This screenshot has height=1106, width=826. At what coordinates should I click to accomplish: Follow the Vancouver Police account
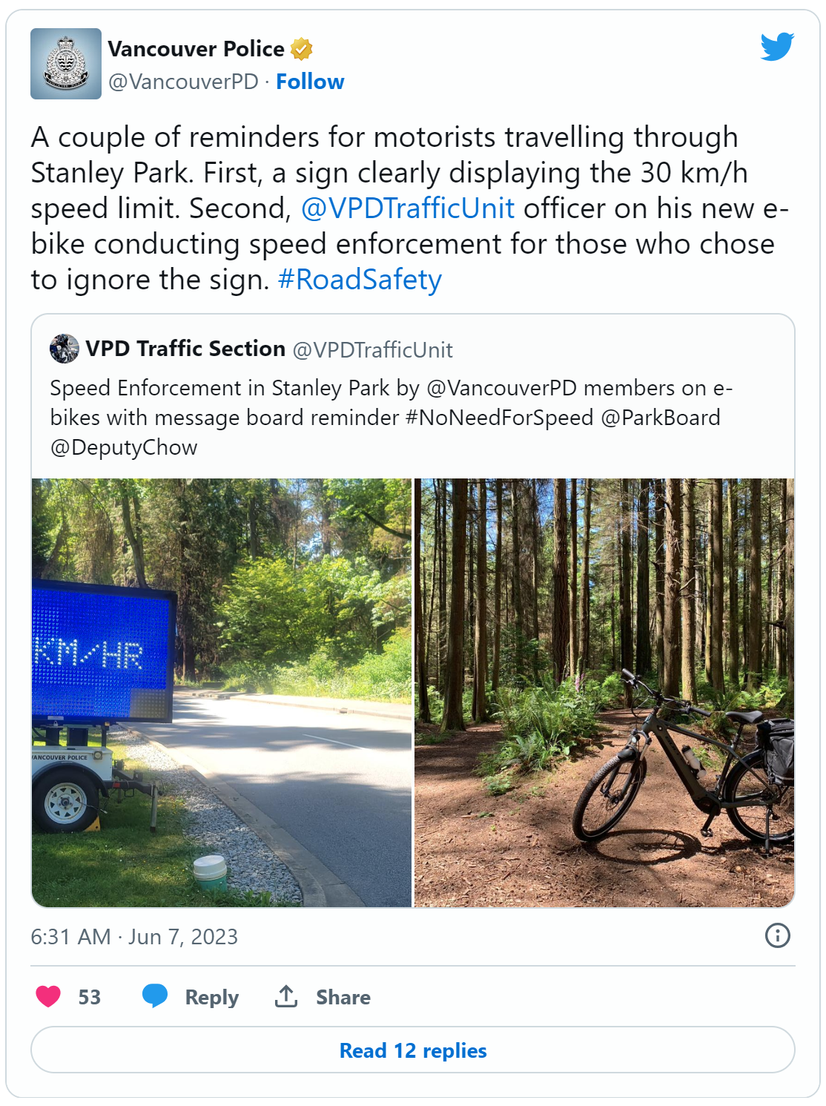click(x=310, y=82)
